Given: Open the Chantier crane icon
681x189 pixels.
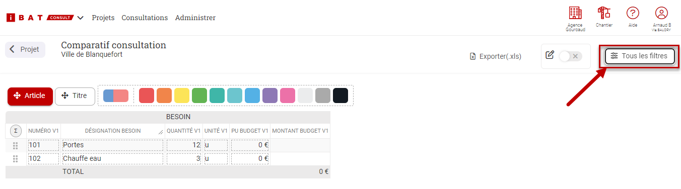Looking at the screenshot, I should click(x=603, y=13).
